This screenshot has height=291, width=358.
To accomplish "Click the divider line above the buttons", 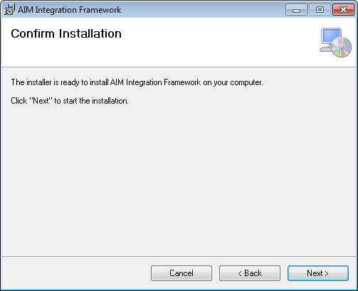I will pos(179,256).
